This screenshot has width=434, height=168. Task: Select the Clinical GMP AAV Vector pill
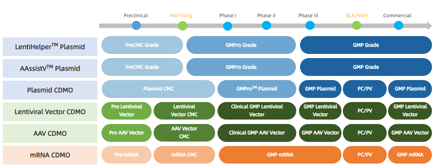coord(257,133)
